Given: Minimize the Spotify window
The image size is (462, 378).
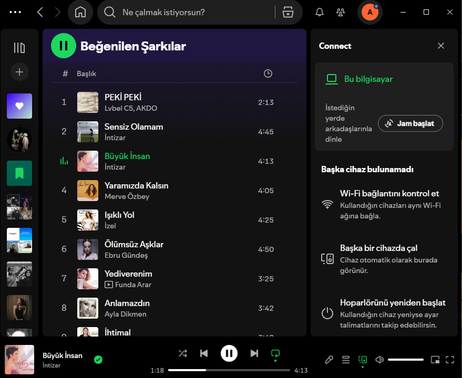Looking at the screenshot, I should pyautogui.click(x=403, y=12).
